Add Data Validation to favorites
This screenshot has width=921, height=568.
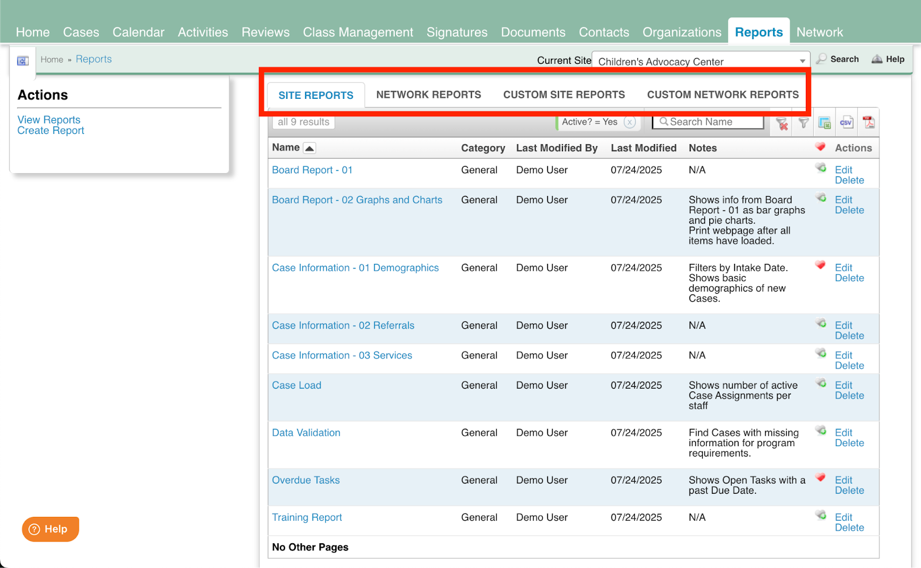[x=821, y=431]
